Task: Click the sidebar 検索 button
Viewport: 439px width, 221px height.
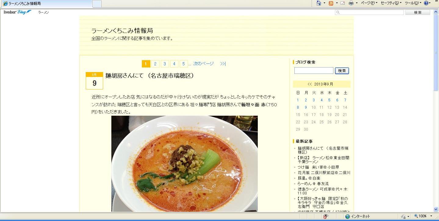Action: click(342, 71)
